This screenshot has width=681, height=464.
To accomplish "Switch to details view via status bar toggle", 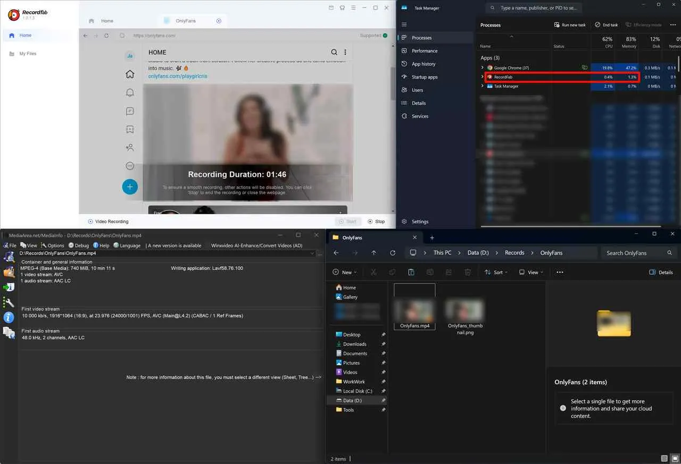I will click(664, 458).
